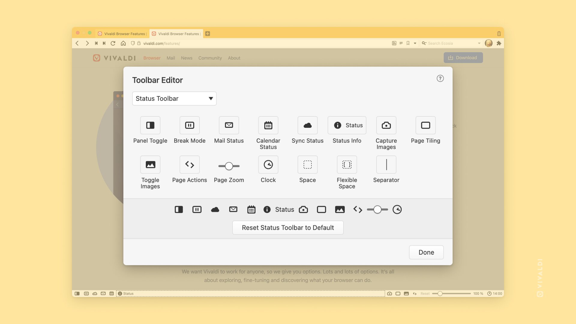Click the Mail Status envelope icon

(229, 125)
